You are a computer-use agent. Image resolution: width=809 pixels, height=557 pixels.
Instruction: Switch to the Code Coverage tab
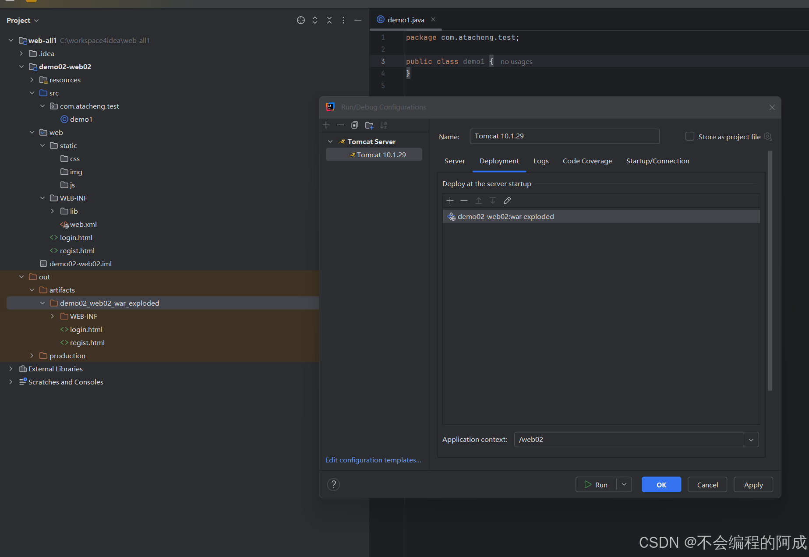(587, 161)
